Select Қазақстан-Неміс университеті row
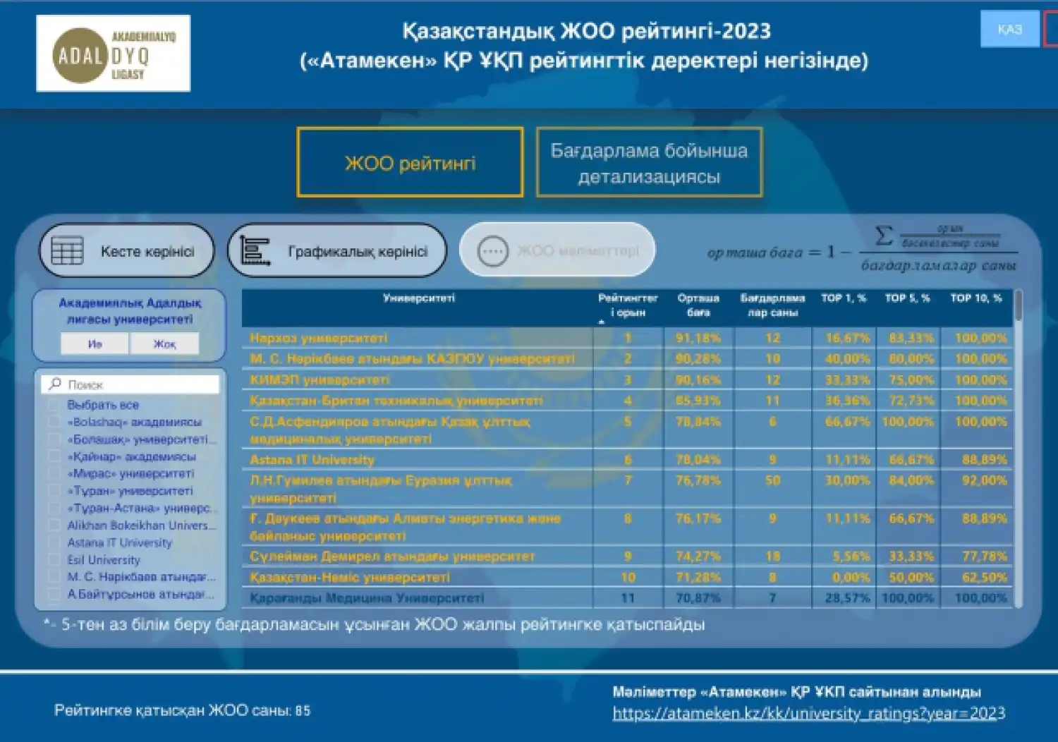The width and height of the screenshot is (1058, 742). [627, 577]
